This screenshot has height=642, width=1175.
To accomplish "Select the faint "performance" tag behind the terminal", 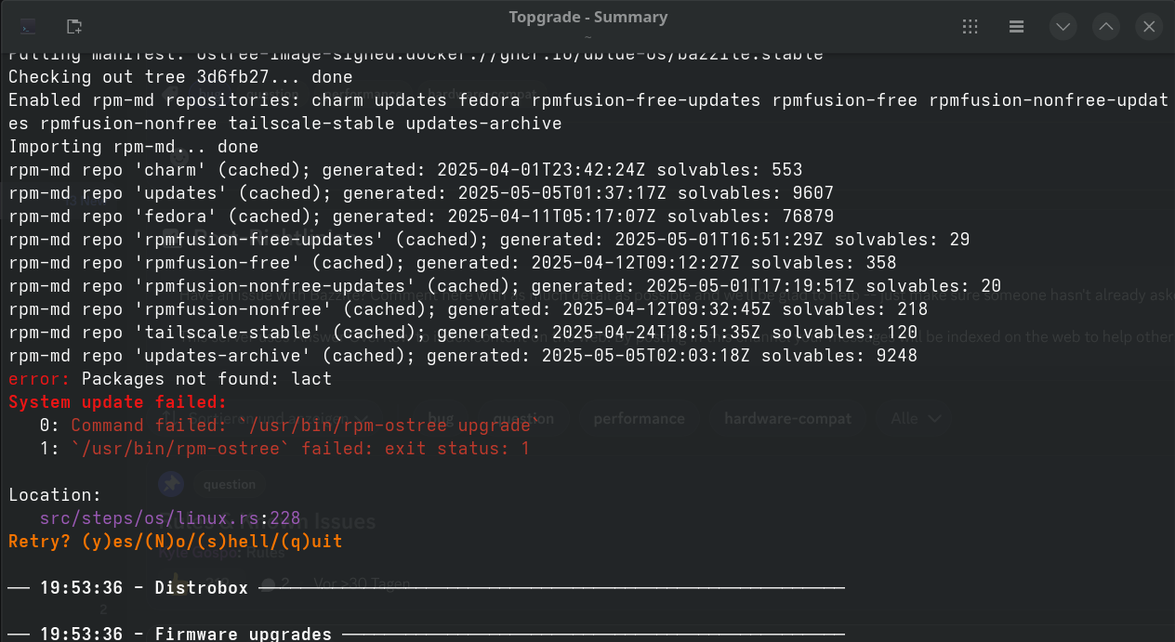I will point(639,419).
